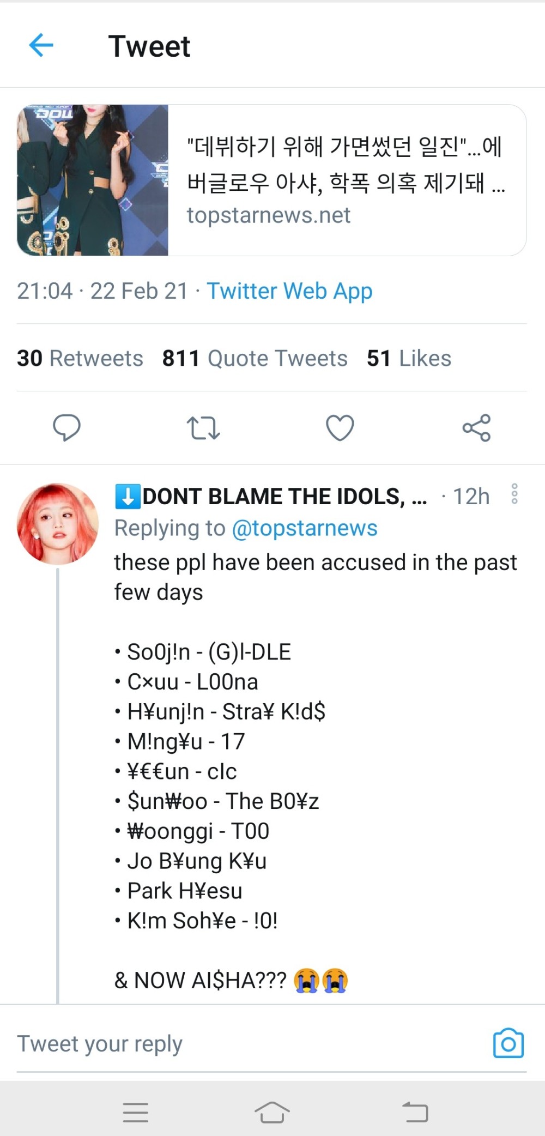Open the share icon for this tweet
Screen dimensions: 545x1136
[477, 428]
